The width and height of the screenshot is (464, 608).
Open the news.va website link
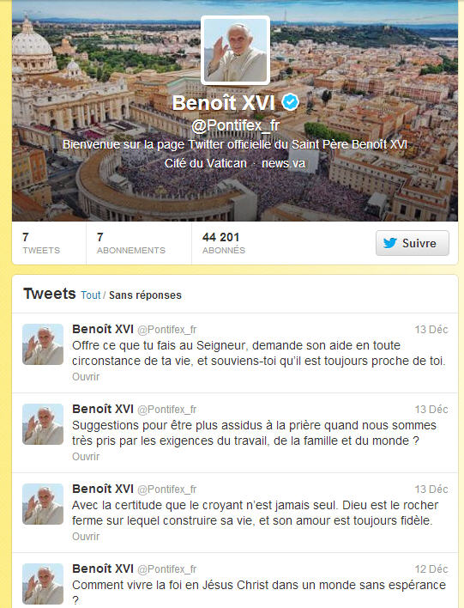[284, 163]
